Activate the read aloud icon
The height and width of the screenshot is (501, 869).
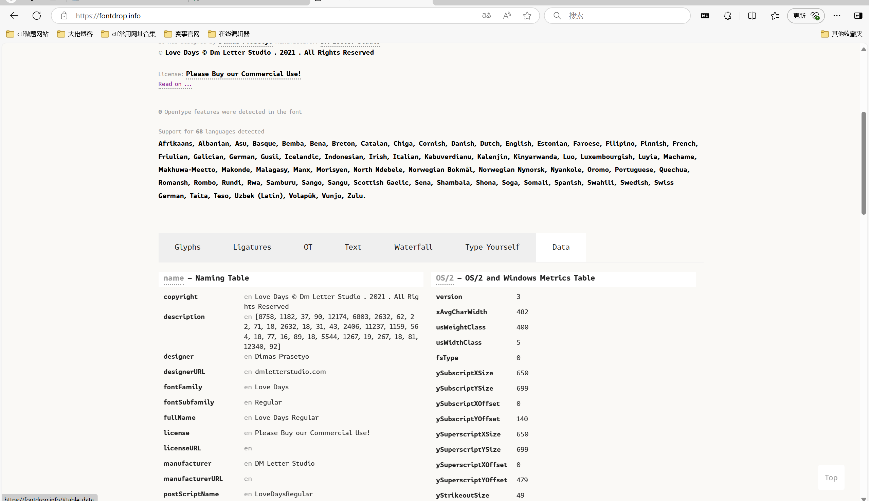[507, 16]
